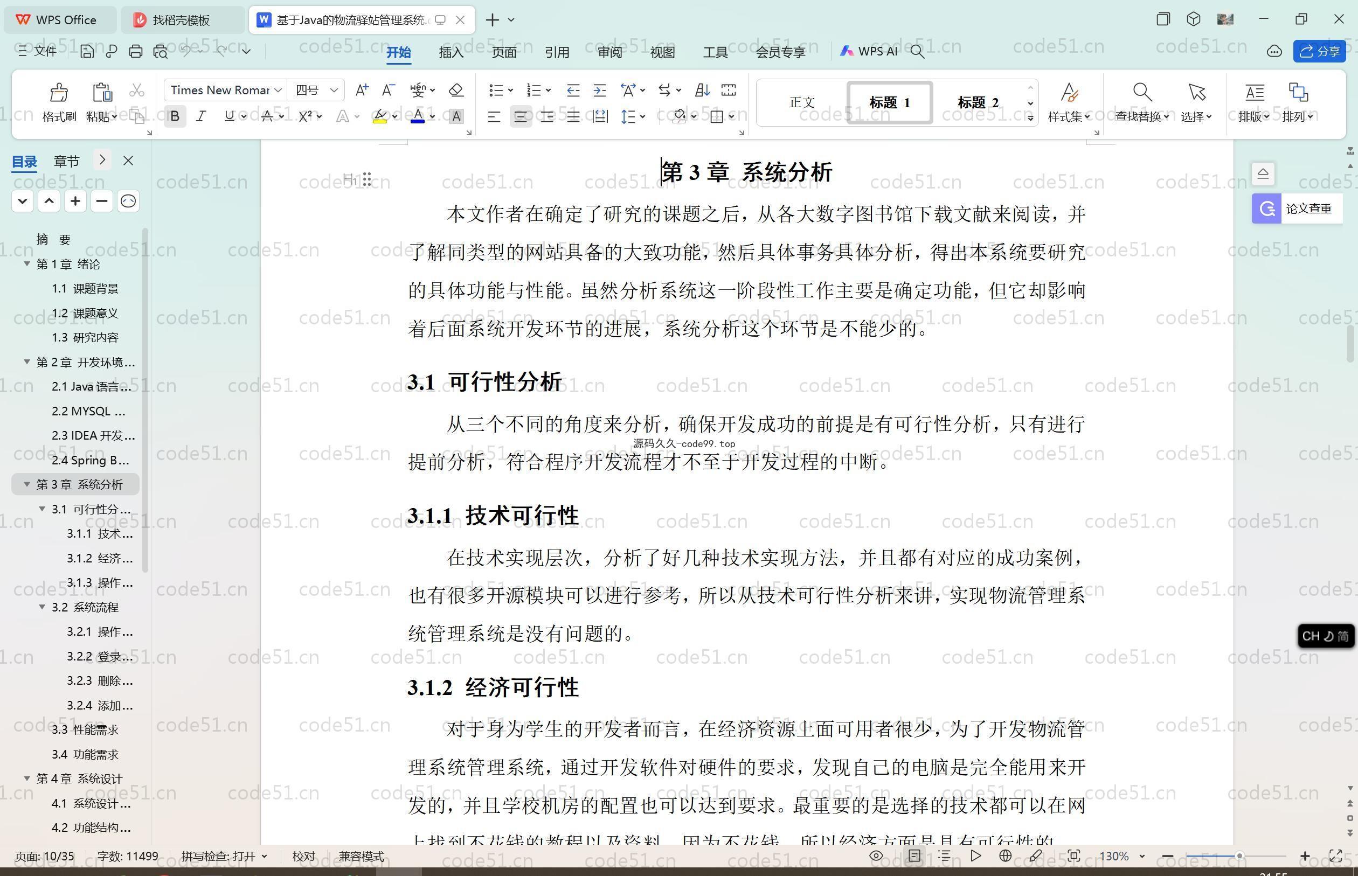Image resolution: width=1358 pixels, height=876 pixels.
Task: Click the Distributed alignment icon
Action: (600, 116)
